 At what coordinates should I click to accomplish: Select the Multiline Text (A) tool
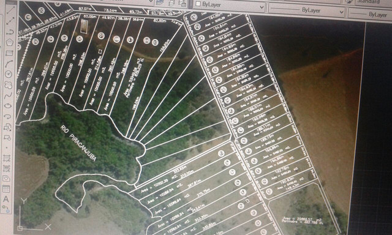(x=6, y=199)
